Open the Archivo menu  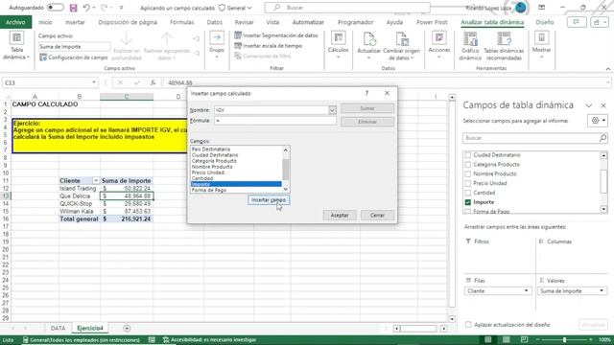15,22
